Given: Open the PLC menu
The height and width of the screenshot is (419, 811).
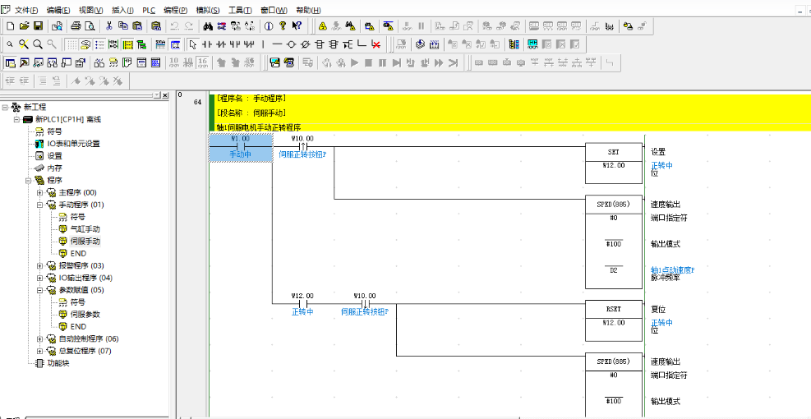Looking at the screenshot, I should tap(149, 10).
